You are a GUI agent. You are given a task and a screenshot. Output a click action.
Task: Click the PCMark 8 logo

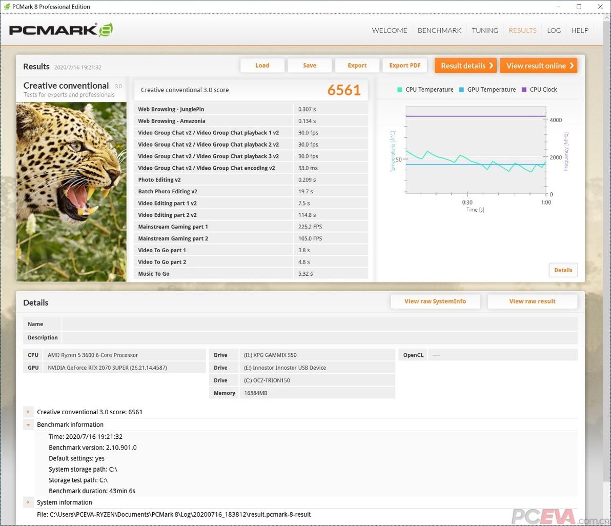(61, 30)
